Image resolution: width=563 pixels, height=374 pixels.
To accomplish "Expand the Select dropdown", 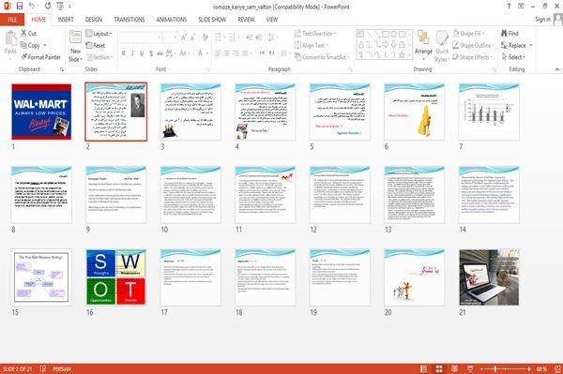I will click(x=513, y=57).
